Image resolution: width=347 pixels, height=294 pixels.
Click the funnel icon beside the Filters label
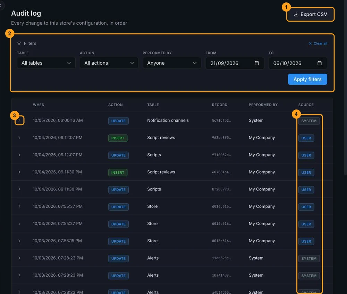click(19, 43)
